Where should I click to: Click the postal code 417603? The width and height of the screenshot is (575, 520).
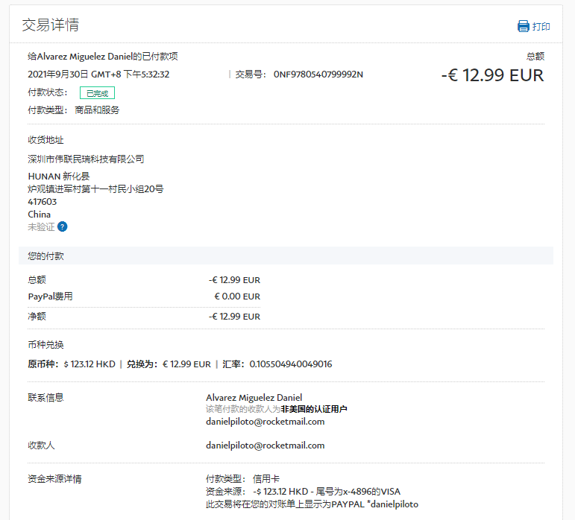point(43,202)
